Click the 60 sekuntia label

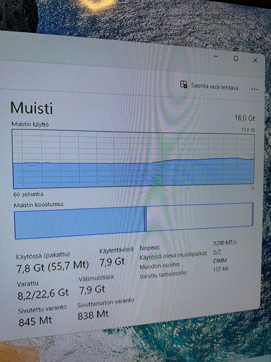[29, 194]
